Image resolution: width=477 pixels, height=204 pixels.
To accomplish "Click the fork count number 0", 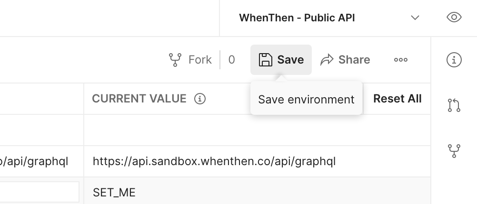I will tap(232, 60).
